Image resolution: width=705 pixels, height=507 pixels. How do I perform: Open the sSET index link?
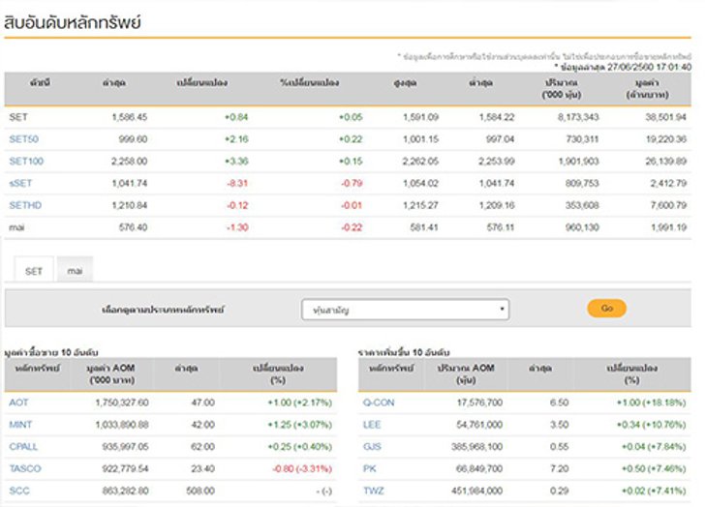tap(20, 183)
